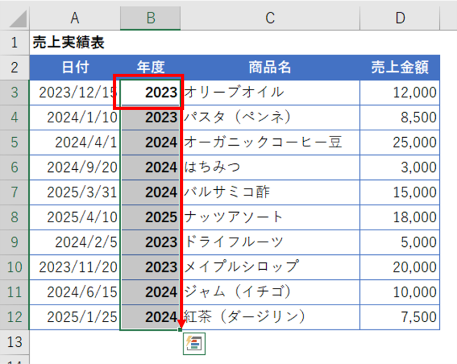Click the title cell 売上実績表
This screenshot has width=457, height=364.
tap(75, 42)
